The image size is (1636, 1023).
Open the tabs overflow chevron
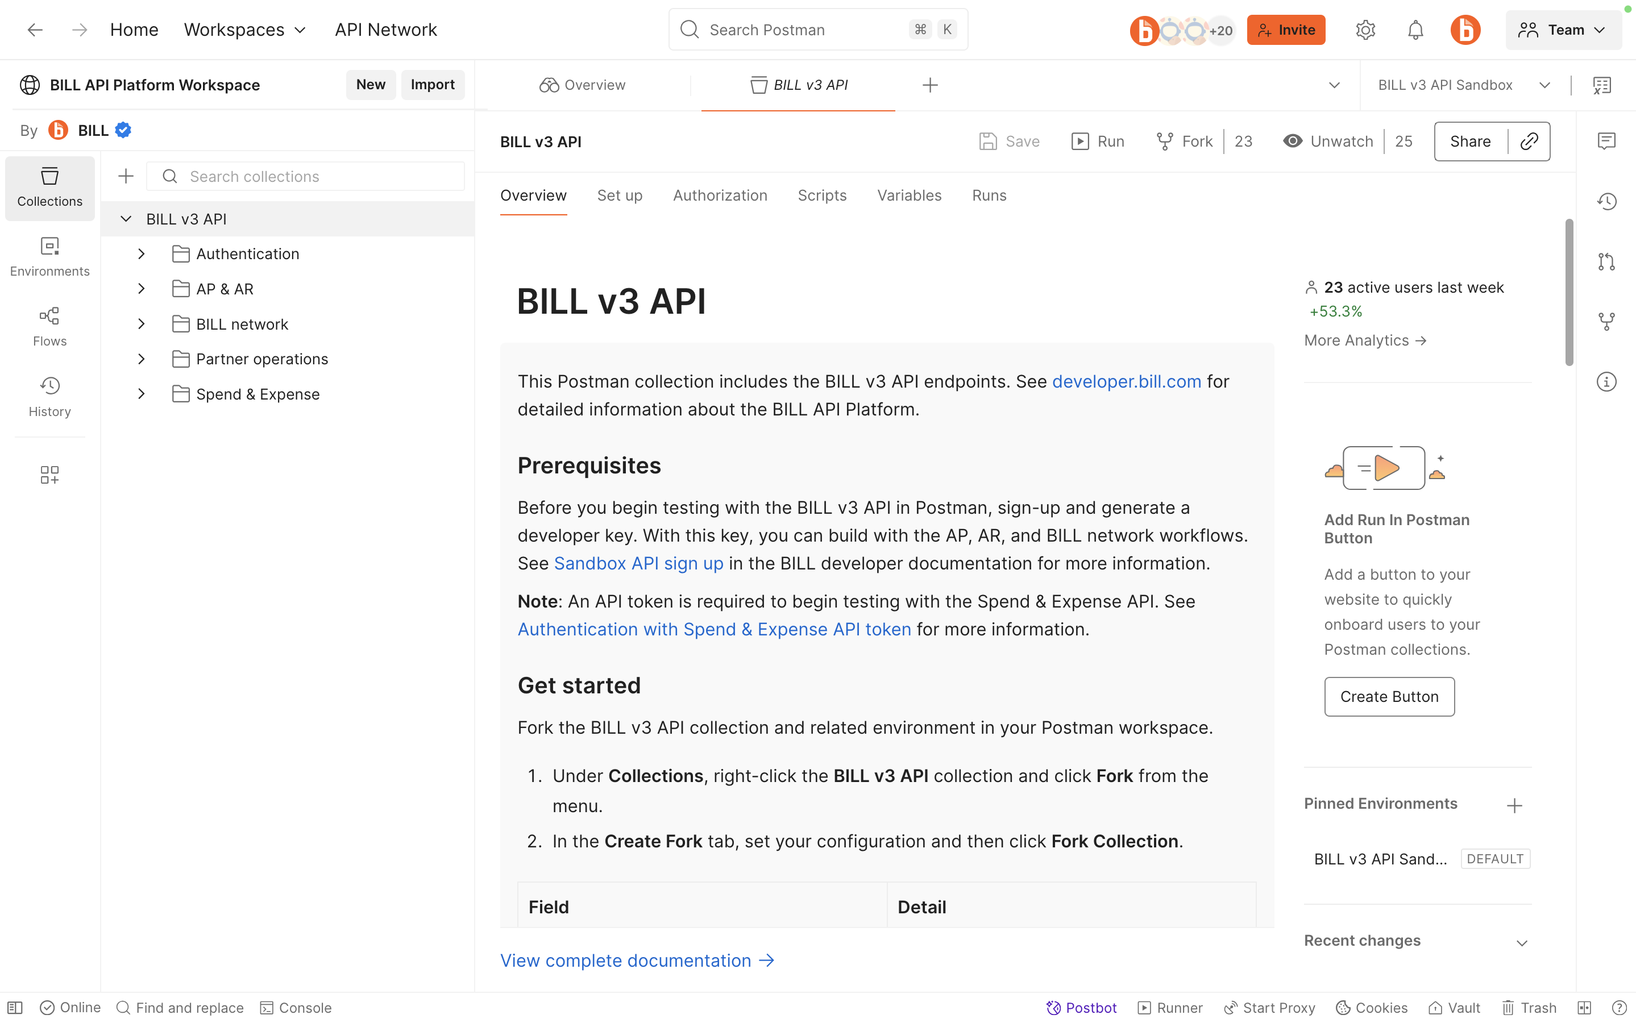pos(1334,85)
